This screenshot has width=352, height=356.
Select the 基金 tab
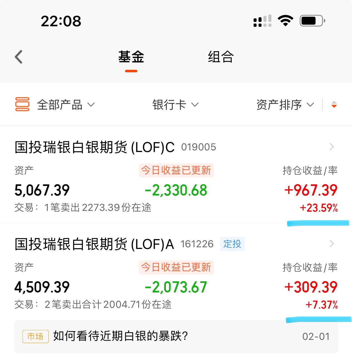pos(131,57)
